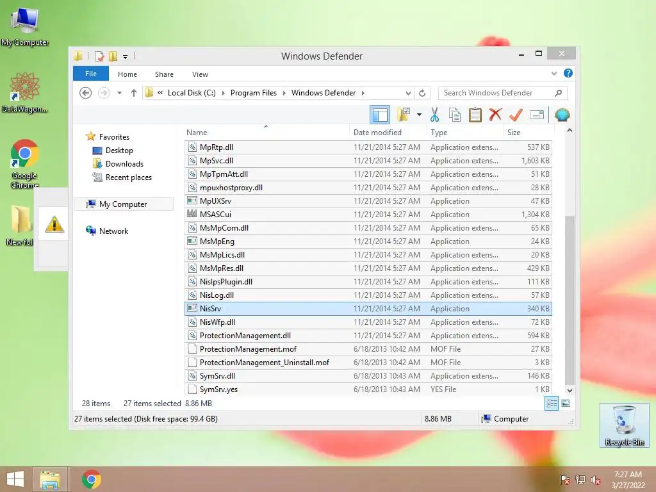The width and height of the screenshot is (656, 492).
Task: Select the SymSrv.yes file
Action: 368,389
